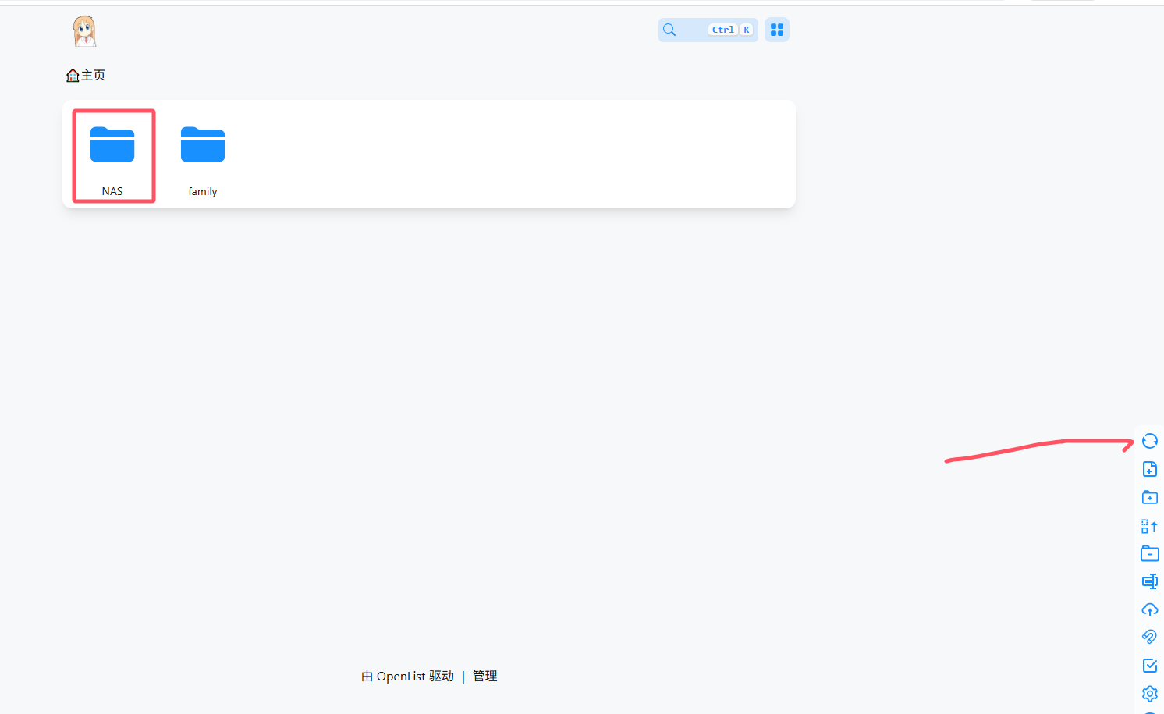Click the magnifier icon in search bar
Screen dimensions: 1164x714
click(x=669, y=30)
